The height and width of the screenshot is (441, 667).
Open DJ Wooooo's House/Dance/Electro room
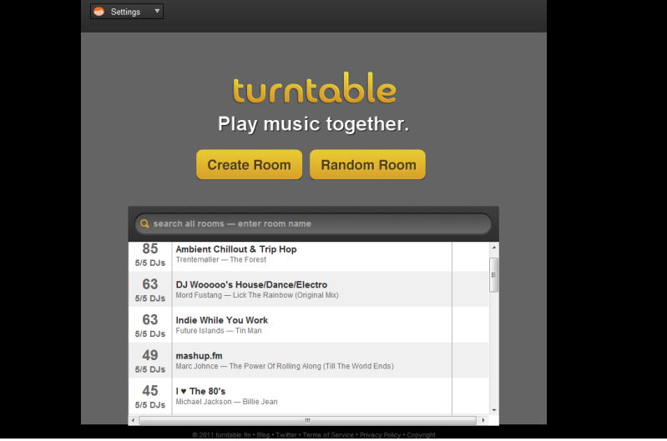pyautogui.click(x=251, y=284)
